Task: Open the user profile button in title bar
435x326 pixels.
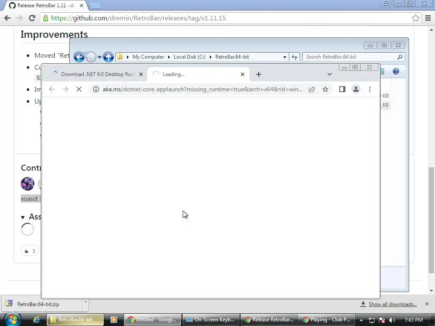Action: tap(386, 3)
